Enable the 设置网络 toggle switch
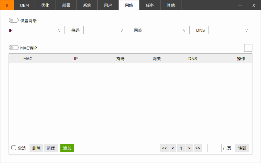Image resolution: width=261 pixels, height=163 pixels. coord(14,21)
